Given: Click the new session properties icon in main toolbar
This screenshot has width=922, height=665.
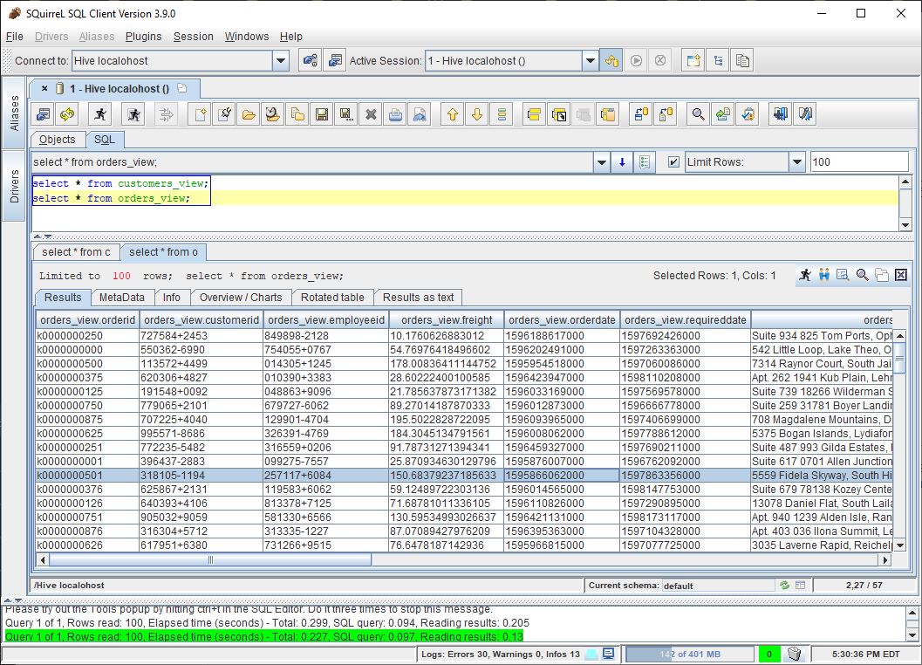Looking at the screenshot, I should (x=335, y=60).
